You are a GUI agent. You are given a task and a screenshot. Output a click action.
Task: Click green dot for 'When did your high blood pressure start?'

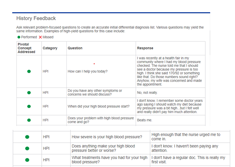29,106
